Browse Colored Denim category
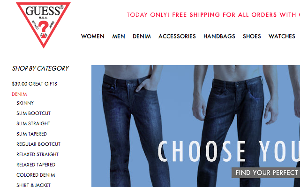 [x=36, y=175]
